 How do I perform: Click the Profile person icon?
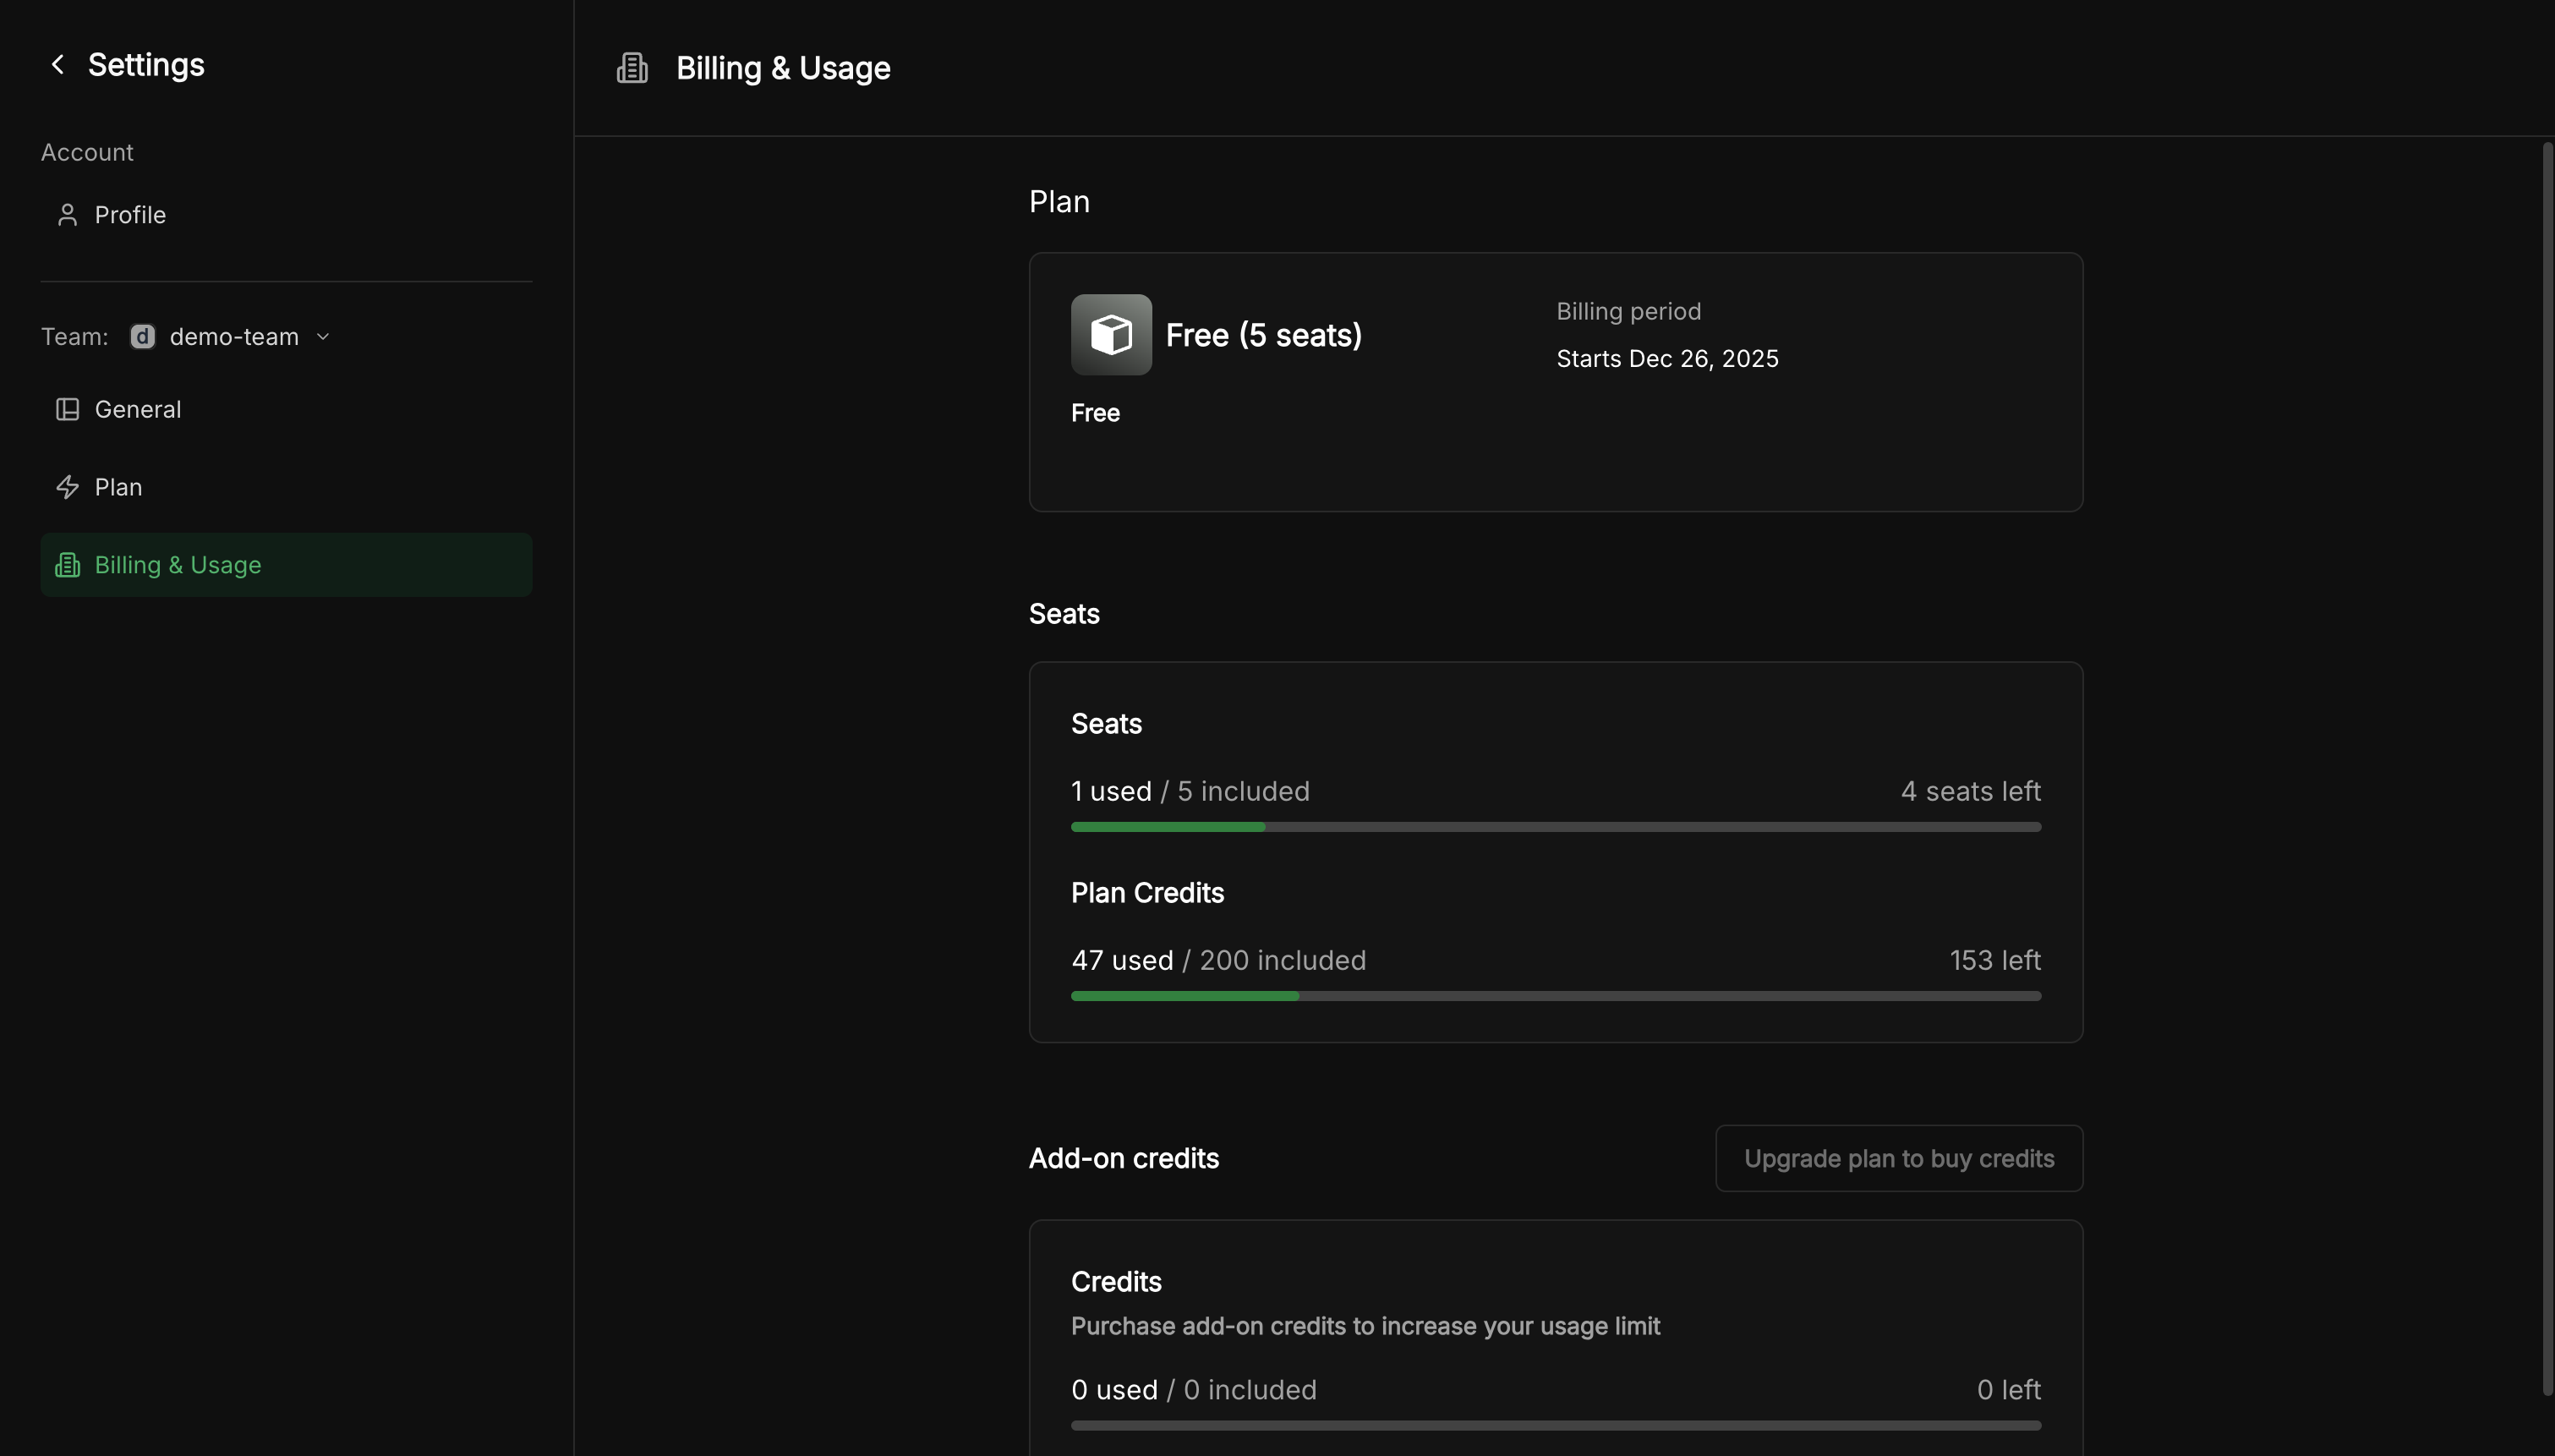tap(67, 215)
